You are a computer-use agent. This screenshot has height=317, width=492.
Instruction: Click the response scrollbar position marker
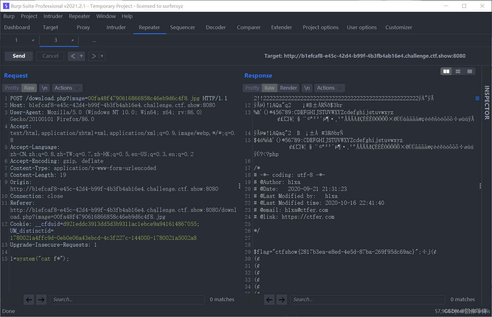click(x=477, y=98)
